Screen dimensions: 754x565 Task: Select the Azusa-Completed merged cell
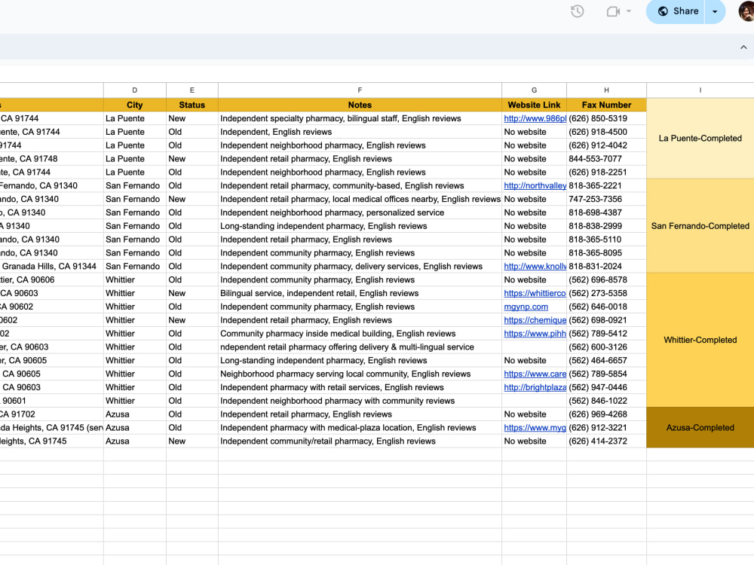[x=700, y=428]
